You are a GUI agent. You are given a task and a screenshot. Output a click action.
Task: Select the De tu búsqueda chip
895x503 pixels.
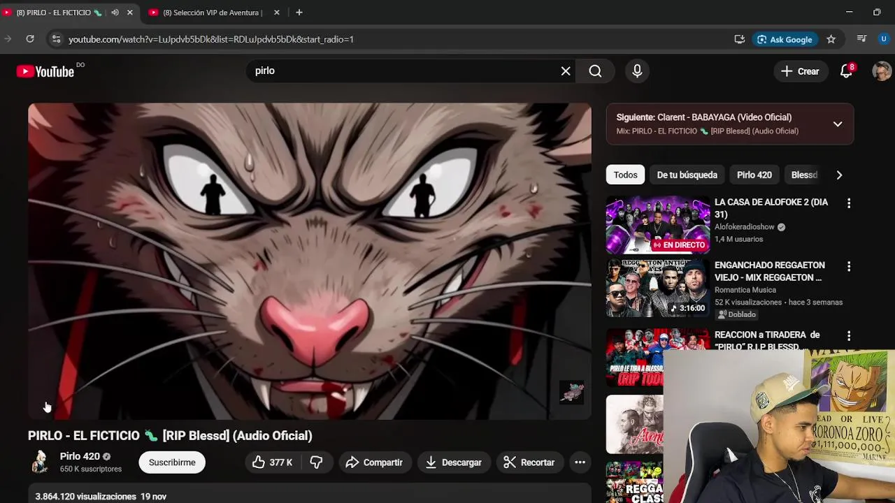pyautogui.click(x=687, y=175)
